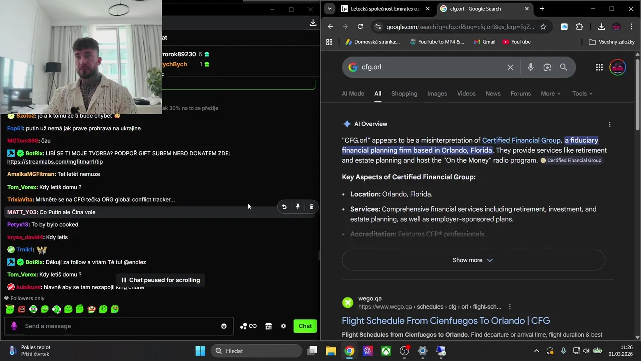This screenshot has width=641, height=361.
Task: Resume chat via Chat paused for scrolling
Action: pyautogui.click(x=160, y=280)
